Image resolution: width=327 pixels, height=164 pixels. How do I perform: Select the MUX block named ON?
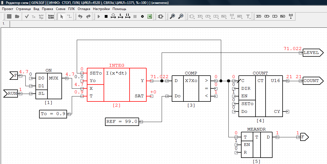[x=49, y=86]
